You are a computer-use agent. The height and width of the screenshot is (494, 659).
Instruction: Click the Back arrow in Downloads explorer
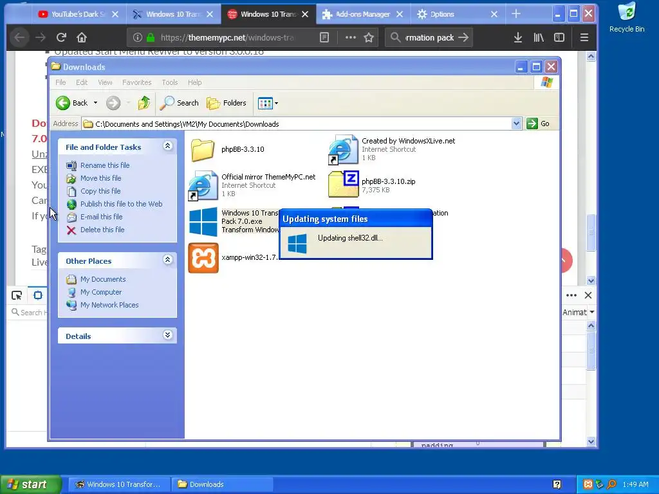(x=63, y=103)
